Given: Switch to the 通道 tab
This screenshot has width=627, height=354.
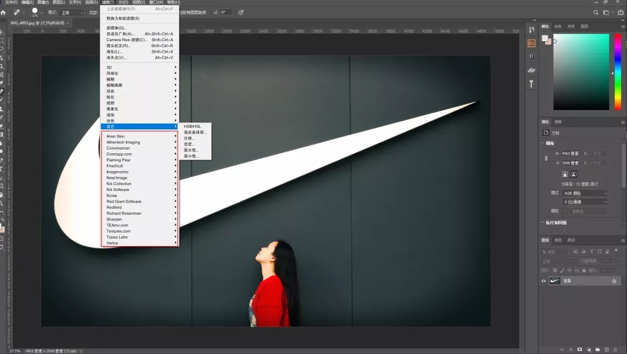Looking at the screenshot, I should [x=558, y=240].
